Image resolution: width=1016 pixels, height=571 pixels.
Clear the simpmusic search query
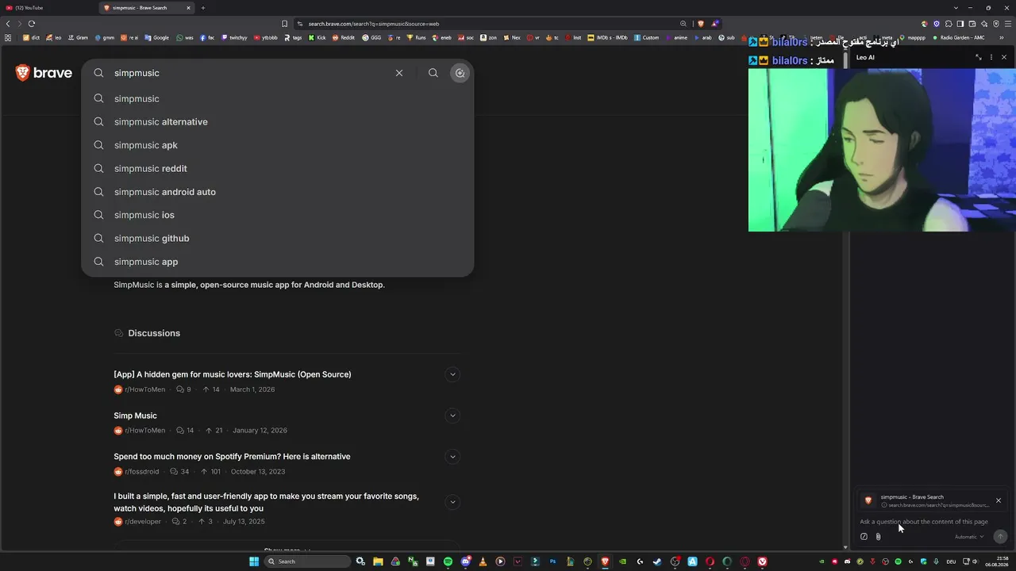click(x=399, y=73)
